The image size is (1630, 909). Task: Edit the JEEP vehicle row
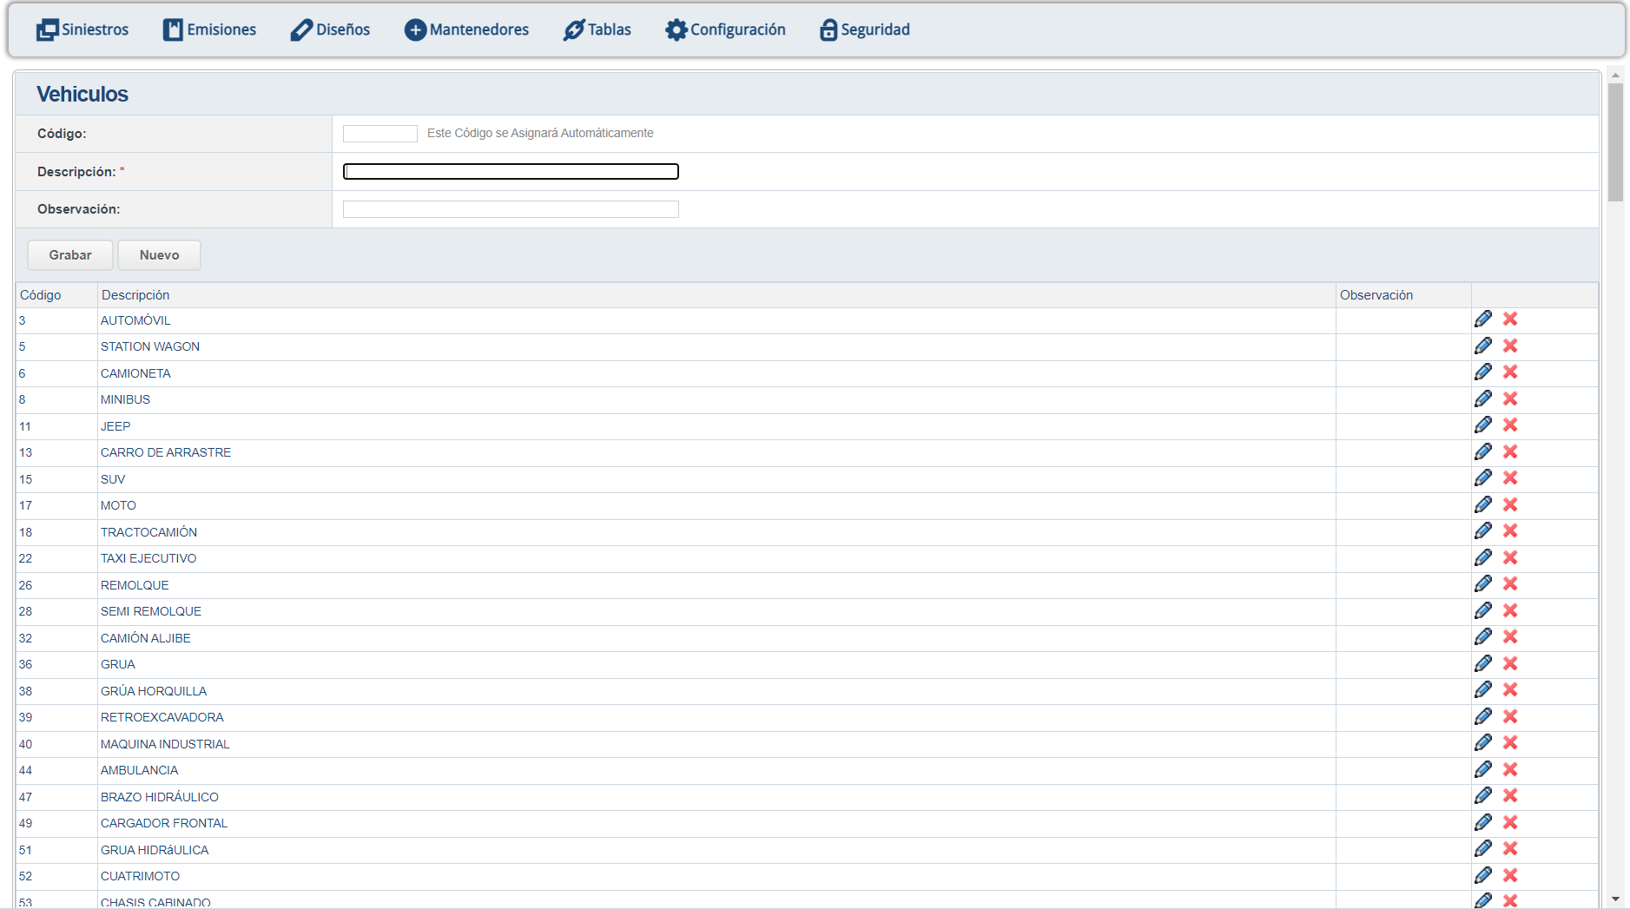(1482, 425)
